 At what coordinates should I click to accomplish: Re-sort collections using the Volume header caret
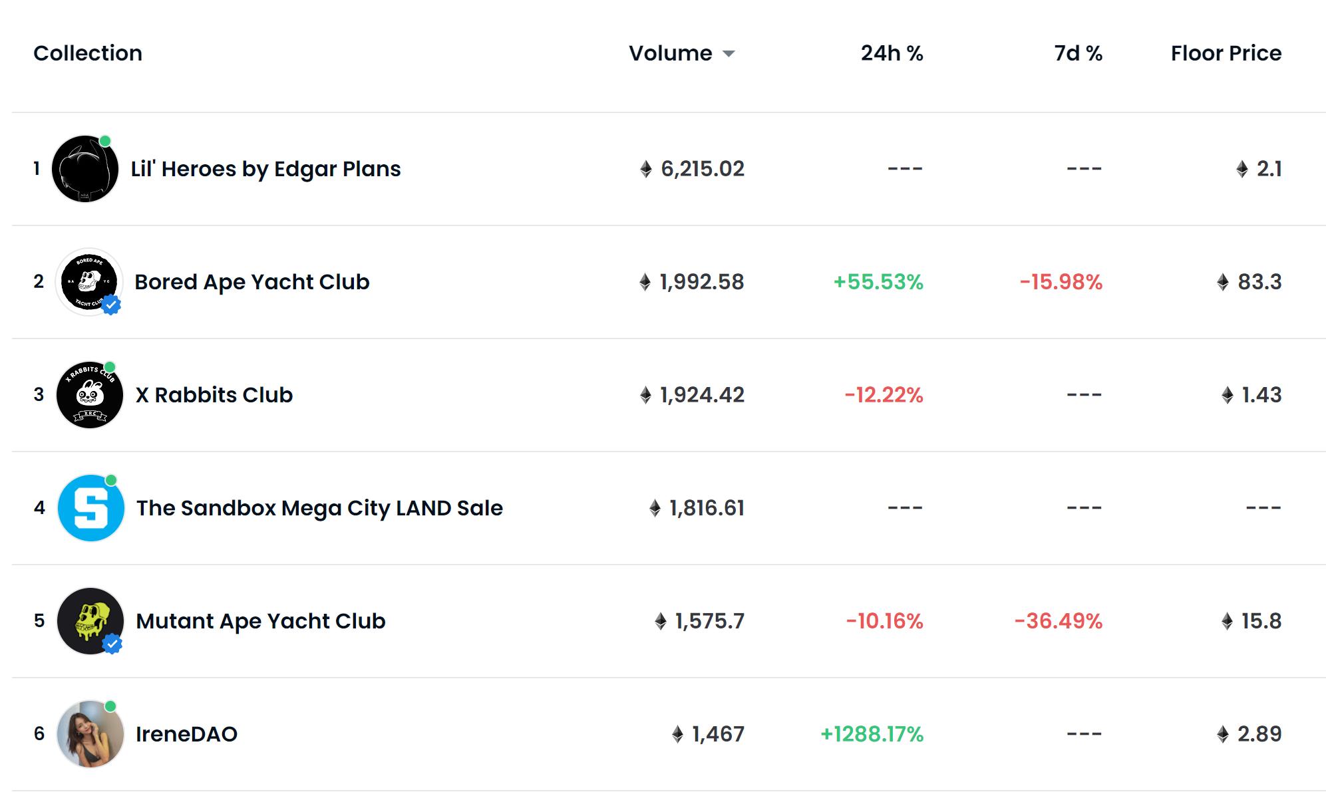(730, 55)
